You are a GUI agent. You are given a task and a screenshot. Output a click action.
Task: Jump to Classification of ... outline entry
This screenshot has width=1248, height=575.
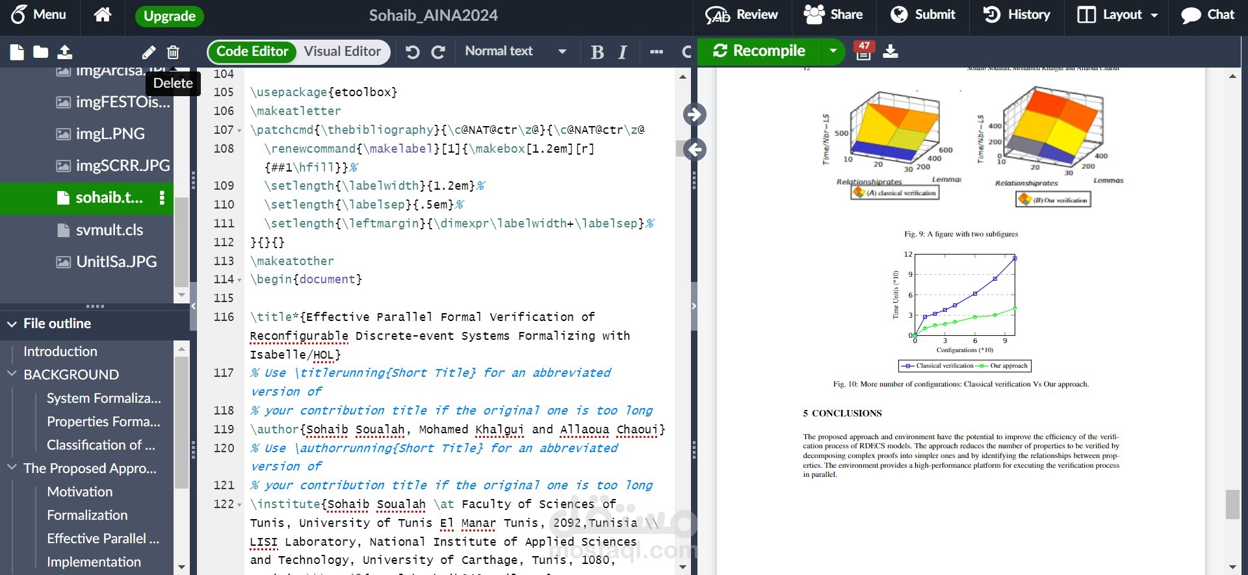(101, 445)
